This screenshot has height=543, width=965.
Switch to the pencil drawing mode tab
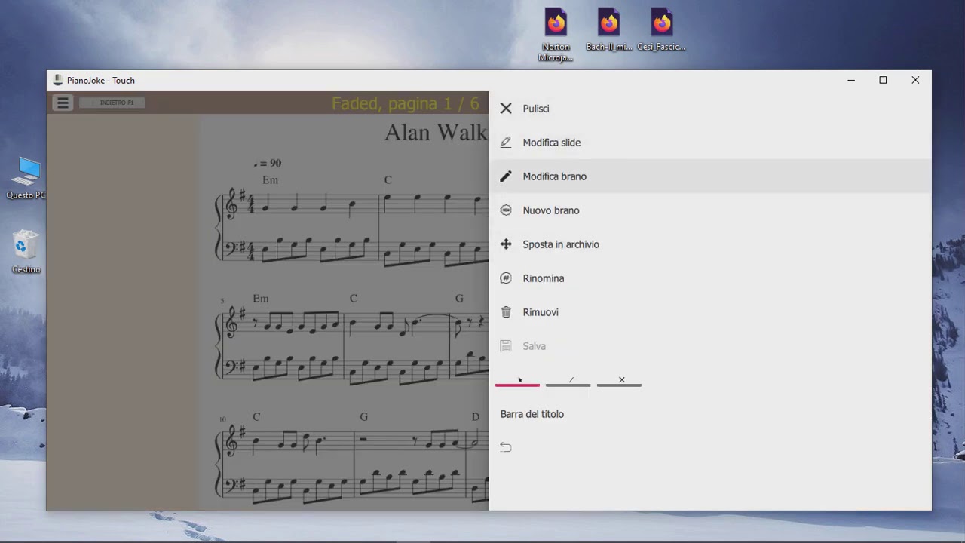[568, 380]
